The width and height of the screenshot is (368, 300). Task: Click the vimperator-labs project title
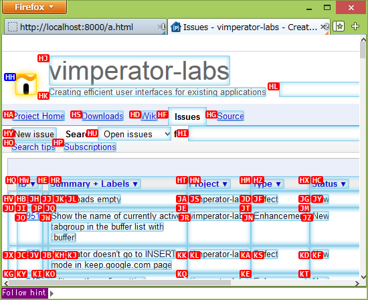[x=139, y=71]
